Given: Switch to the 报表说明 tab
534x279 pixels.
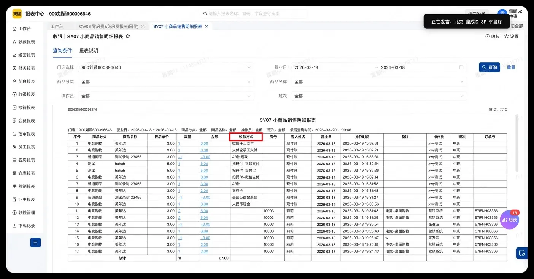Looking at the screenshot, I should click(88, 50).
